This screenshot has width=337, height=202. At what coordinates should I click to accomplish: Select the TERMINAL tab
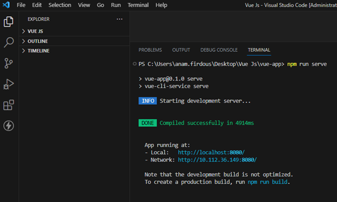259,50
